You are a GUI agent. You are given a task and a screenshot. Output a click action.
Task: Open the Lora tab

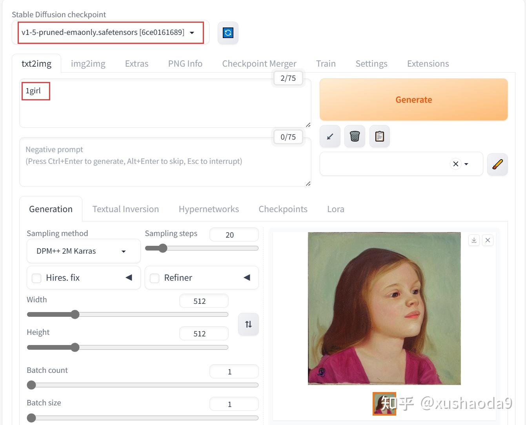pos(335,209)
